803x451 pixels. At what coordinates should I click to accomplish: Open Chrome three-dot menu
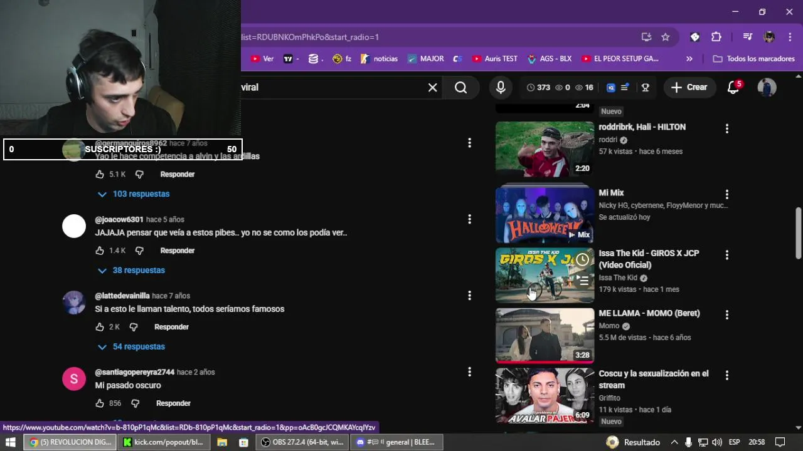(x=789, y=37)
